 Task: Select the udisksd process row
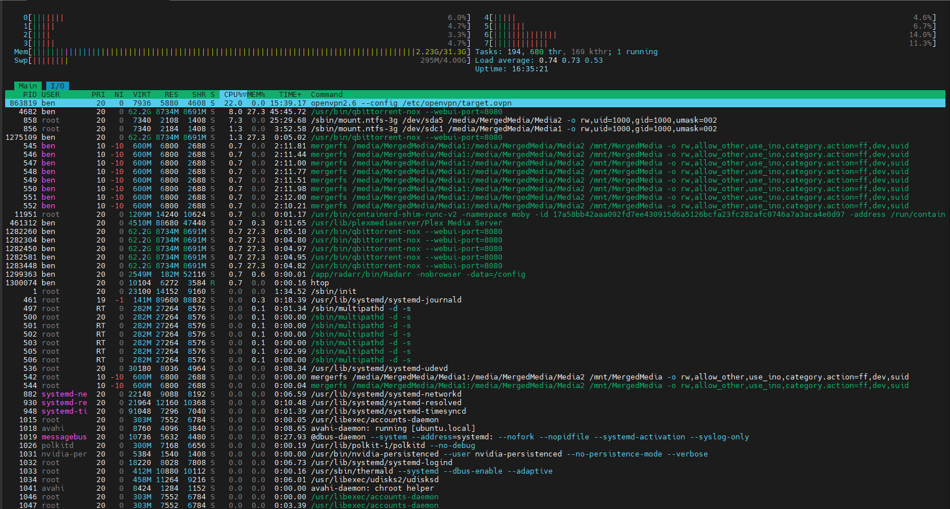tap(475, 480)
